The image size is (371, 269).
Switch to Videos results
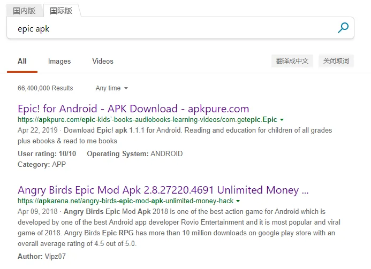(103, 61)
